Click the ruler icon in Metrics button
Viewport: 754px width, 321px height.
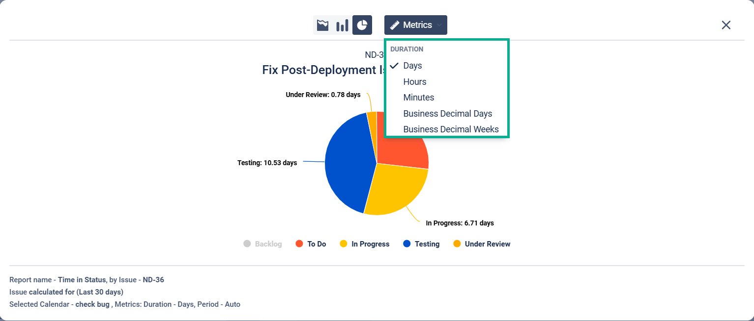tap(395, 25)
